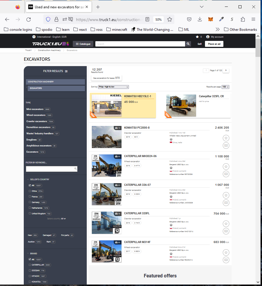Open Firefox downloads panel
This screenshot has height=286, width=262.
point(200,19)
